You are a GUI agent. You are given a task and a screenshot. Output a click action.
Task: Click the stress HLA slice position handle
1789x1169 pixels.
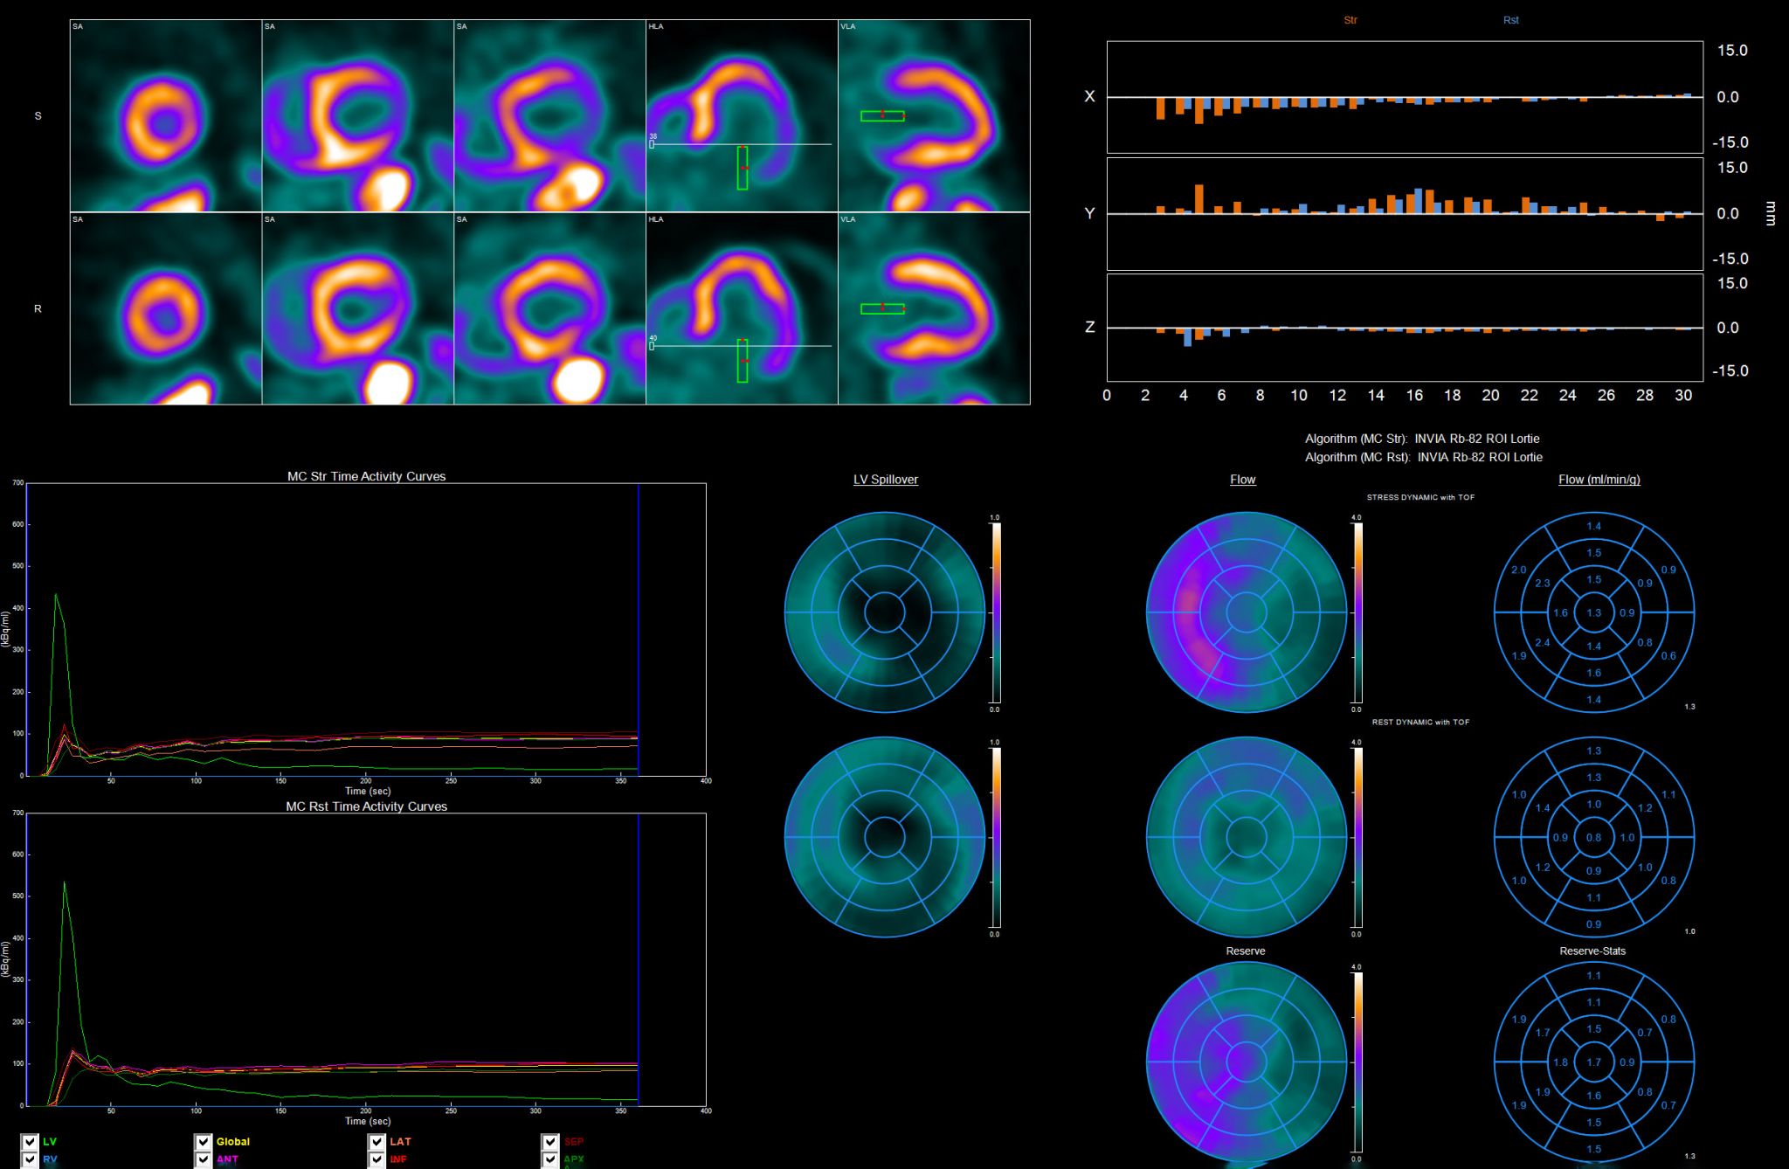tap(652, 144)
